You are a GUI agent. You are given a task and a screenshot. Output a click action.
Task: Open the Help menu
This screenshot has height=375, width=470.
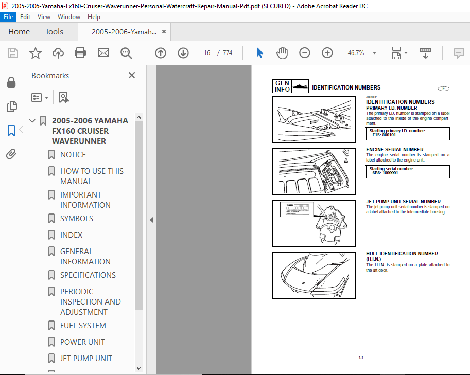(x=94, y=17)
